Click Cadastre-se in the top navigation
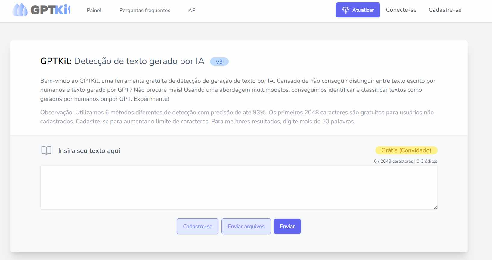 [445, 10]
